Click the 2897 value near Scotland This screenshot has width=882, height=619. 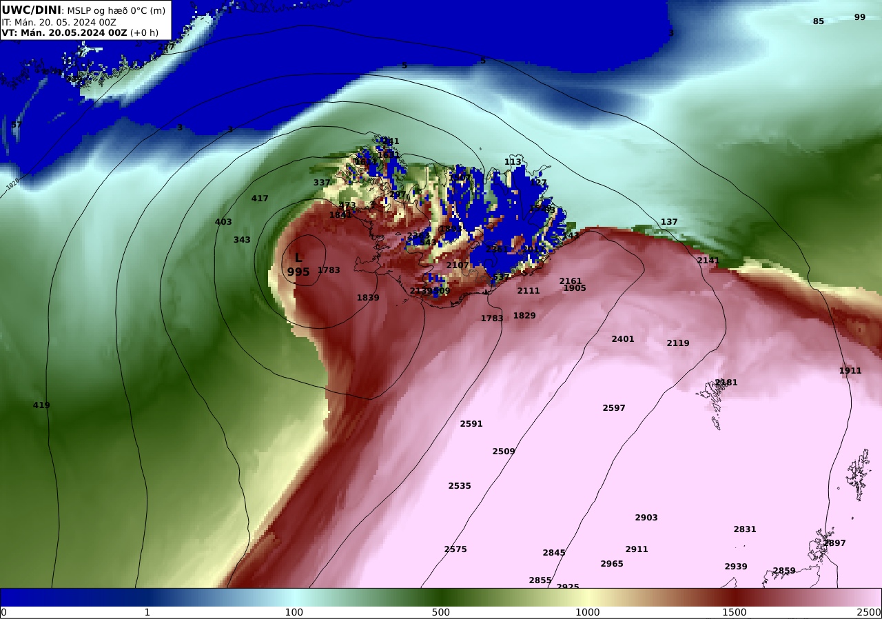coord(834,543)
